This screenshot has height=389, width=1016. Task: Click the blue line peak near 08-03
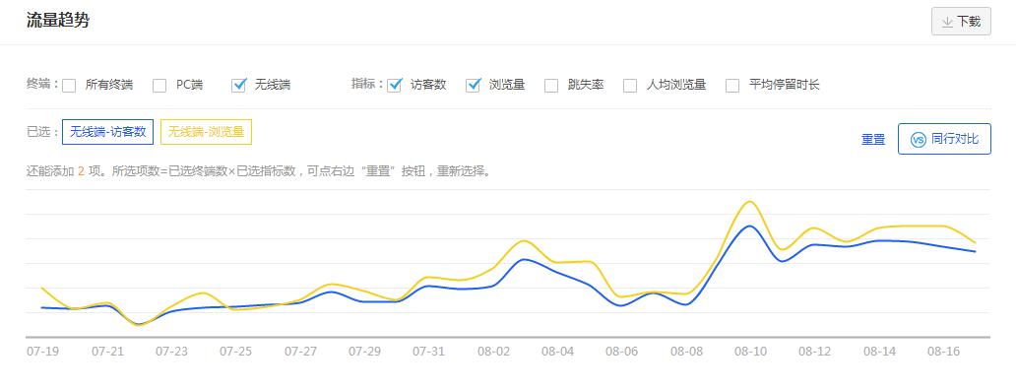click(x=524, y=259)
